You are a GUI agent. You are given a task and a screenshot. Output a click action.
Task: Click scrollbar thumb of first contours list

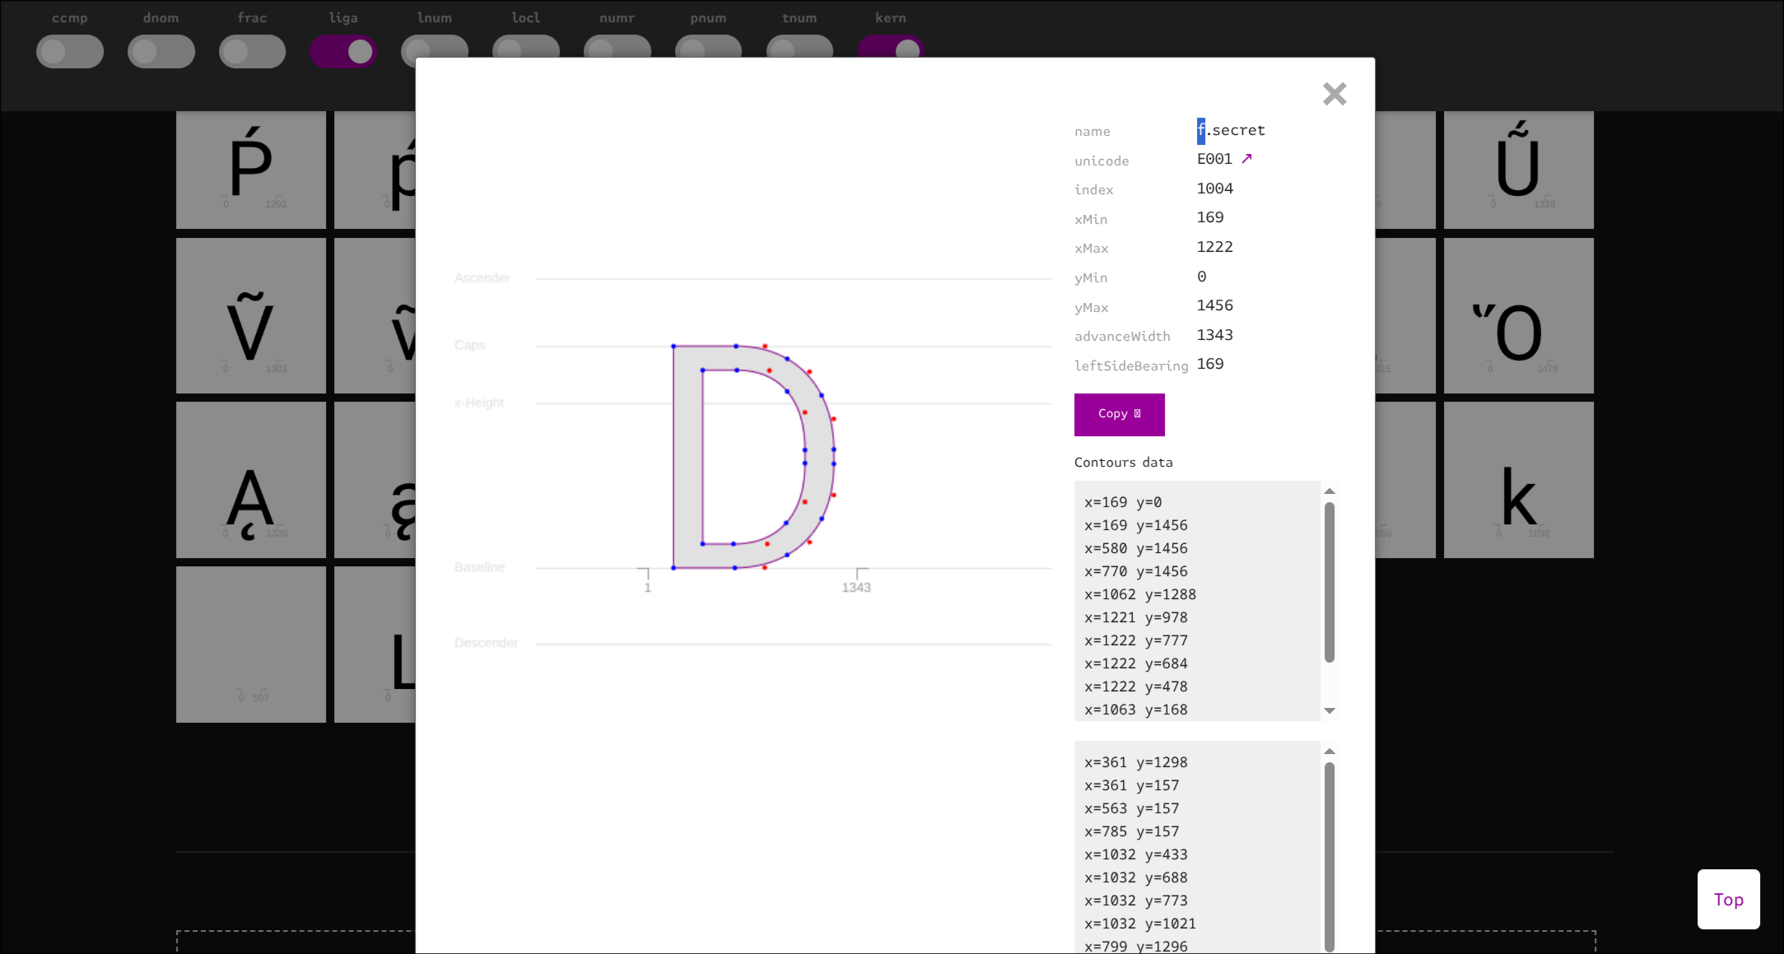click(x=1329, y=582)
